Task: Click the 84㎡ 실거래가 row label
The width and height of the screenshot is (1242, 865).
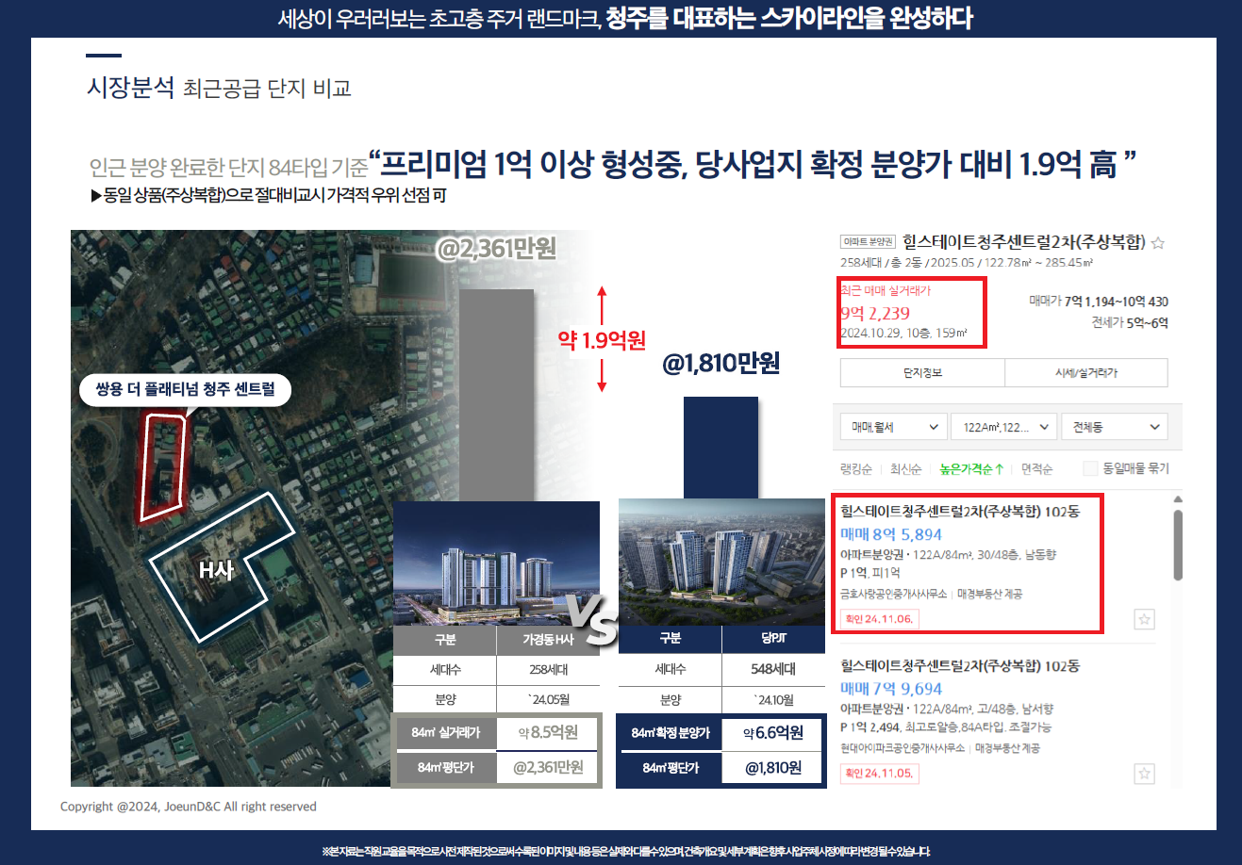Action: click(x=444, y=732)
